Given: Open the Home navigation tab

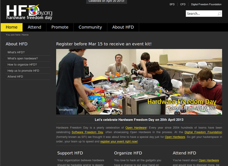Looking at the screenshot, I should (x=12, y=27).
